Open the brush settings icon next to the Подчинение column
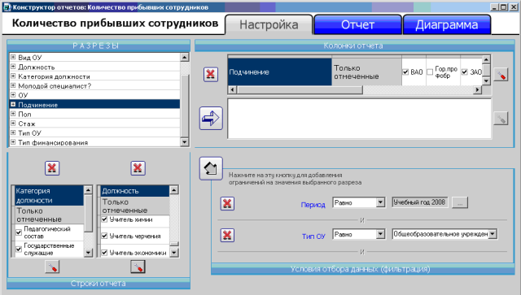521x295 pixels. point(501,75)
